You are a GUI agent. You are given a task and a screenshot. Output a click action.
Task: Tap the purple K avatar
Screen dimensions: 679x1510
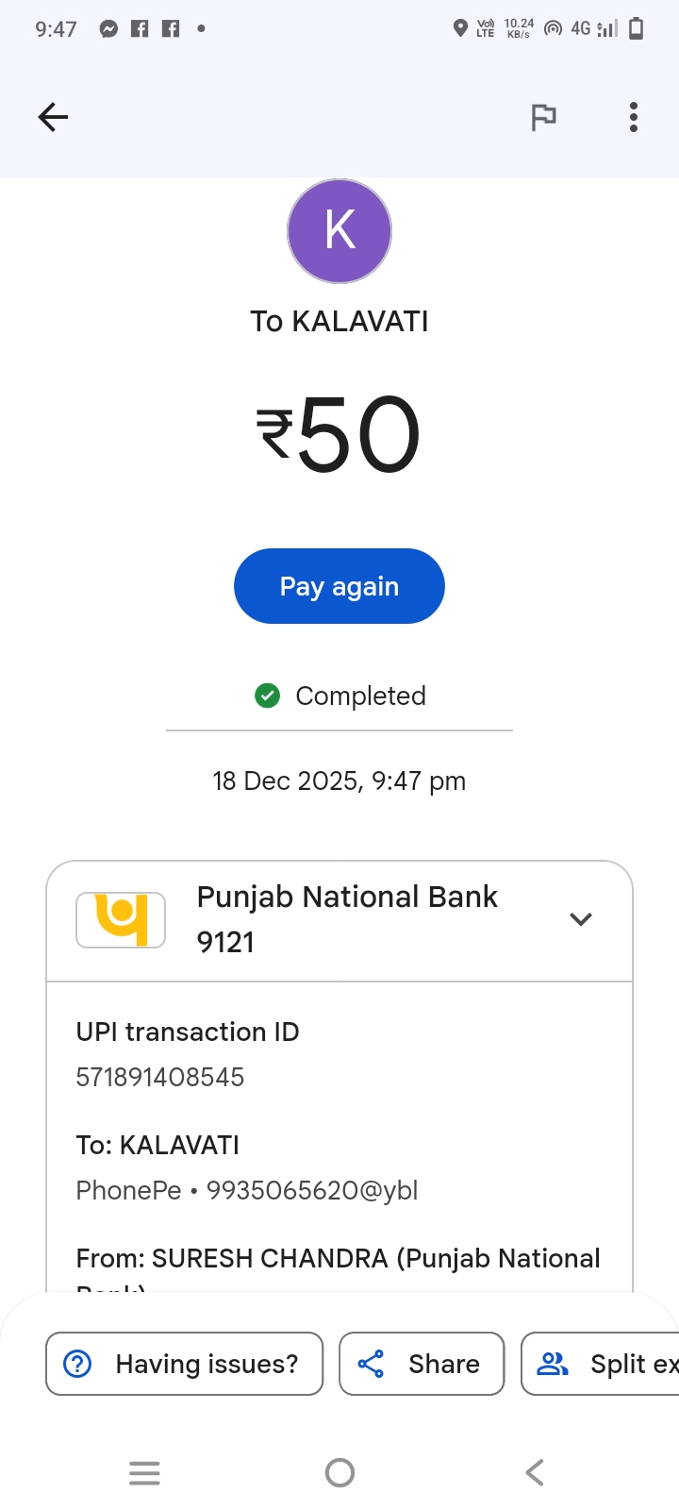(x=339, y=231)
